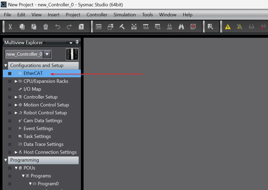This screenshot has width=268, height=190.
Task: Collapse the Programs tree node
Action: click(x=23, y=176)
